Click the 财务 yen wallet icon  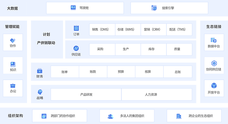click(39, 71)
